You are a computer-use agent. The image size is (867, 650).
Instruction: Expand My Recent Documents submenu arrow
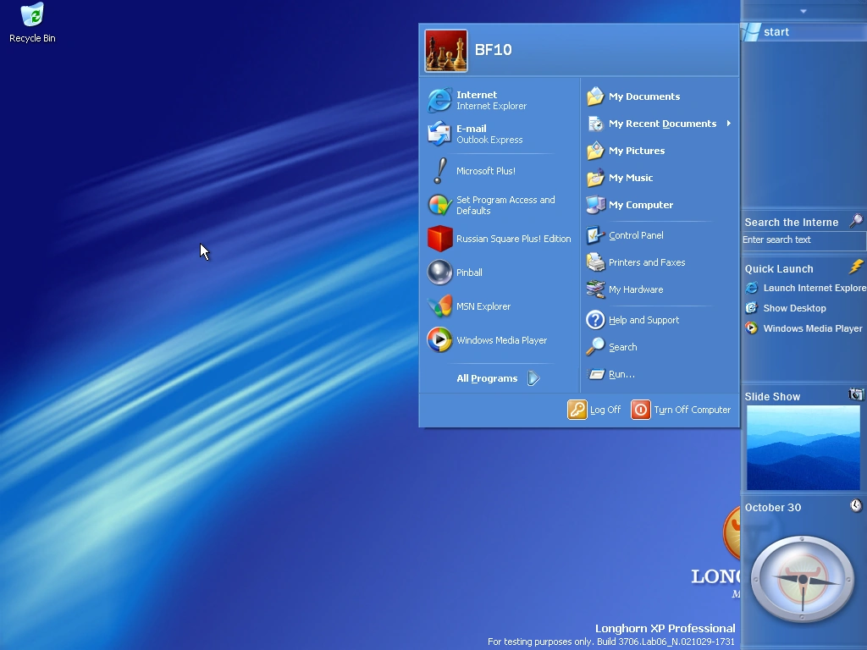(729, 124)
